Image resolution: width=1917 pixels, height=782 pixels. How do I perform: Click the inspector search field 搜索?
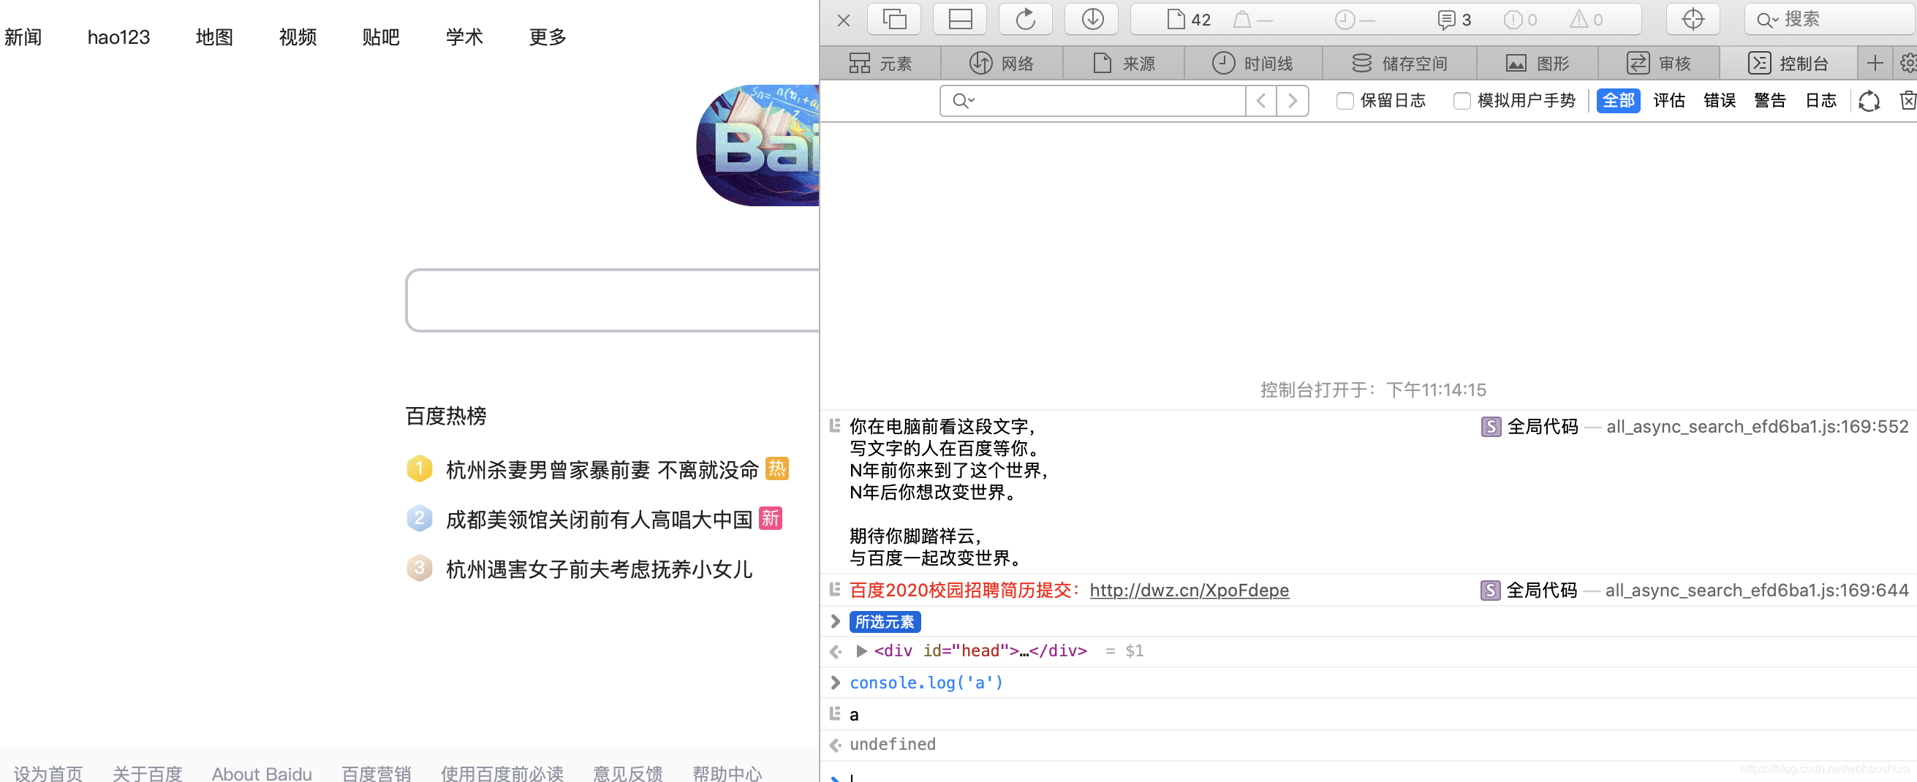click(x=1831, y=19)
